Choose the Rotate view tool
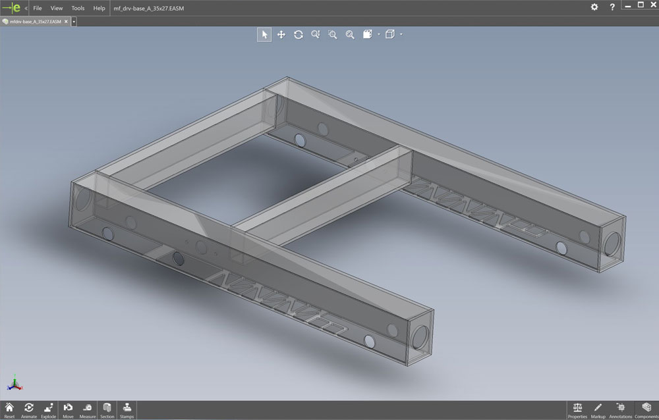The image size is (659, 420). click(x=299, y=34)
